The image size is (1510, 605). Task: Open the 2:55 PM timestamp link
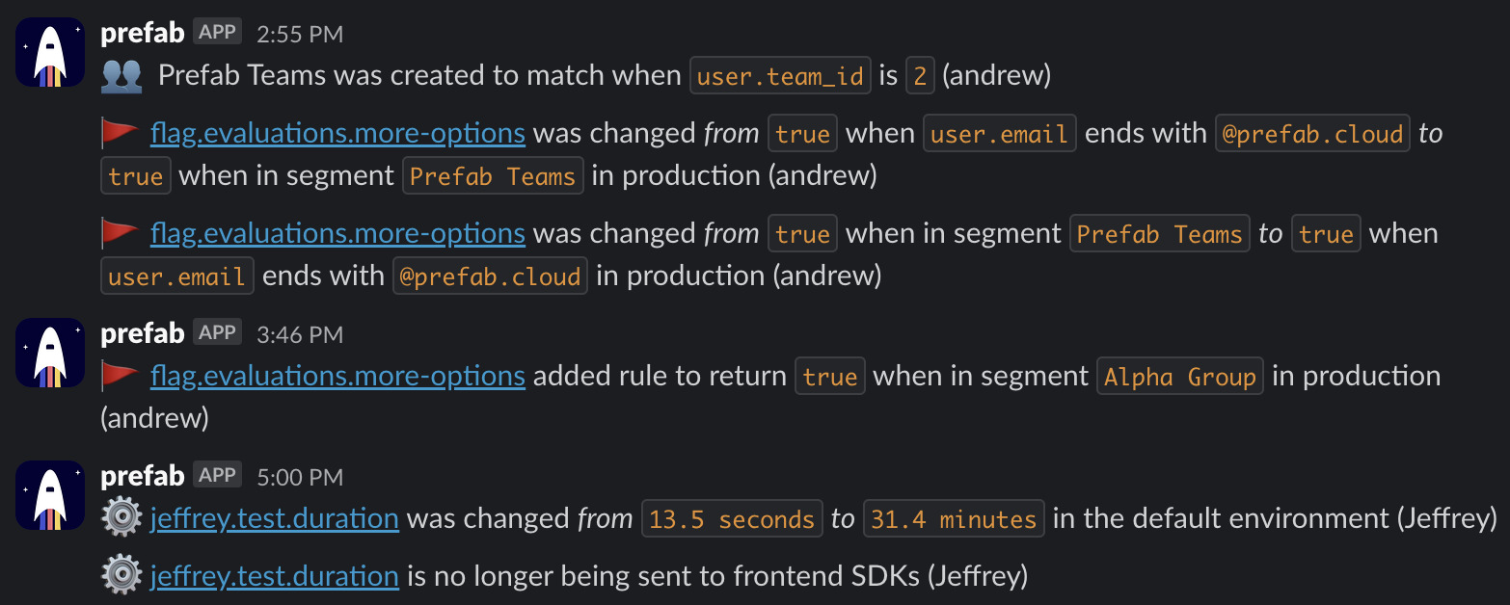point(300,34)
